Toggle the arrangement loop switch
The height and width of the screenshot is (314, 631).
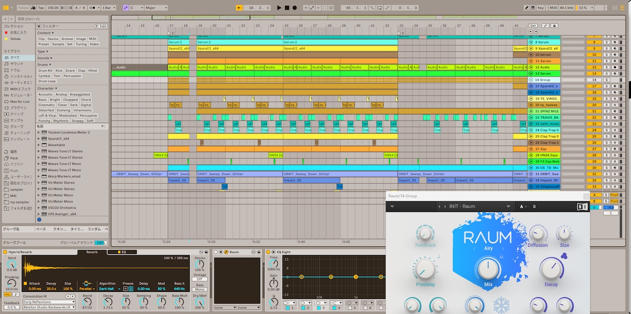pyautogui.click(x=380, y=8)
